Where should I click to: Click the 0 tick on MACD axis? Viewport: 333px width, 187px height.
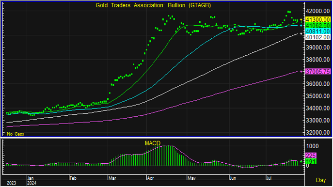307,166
